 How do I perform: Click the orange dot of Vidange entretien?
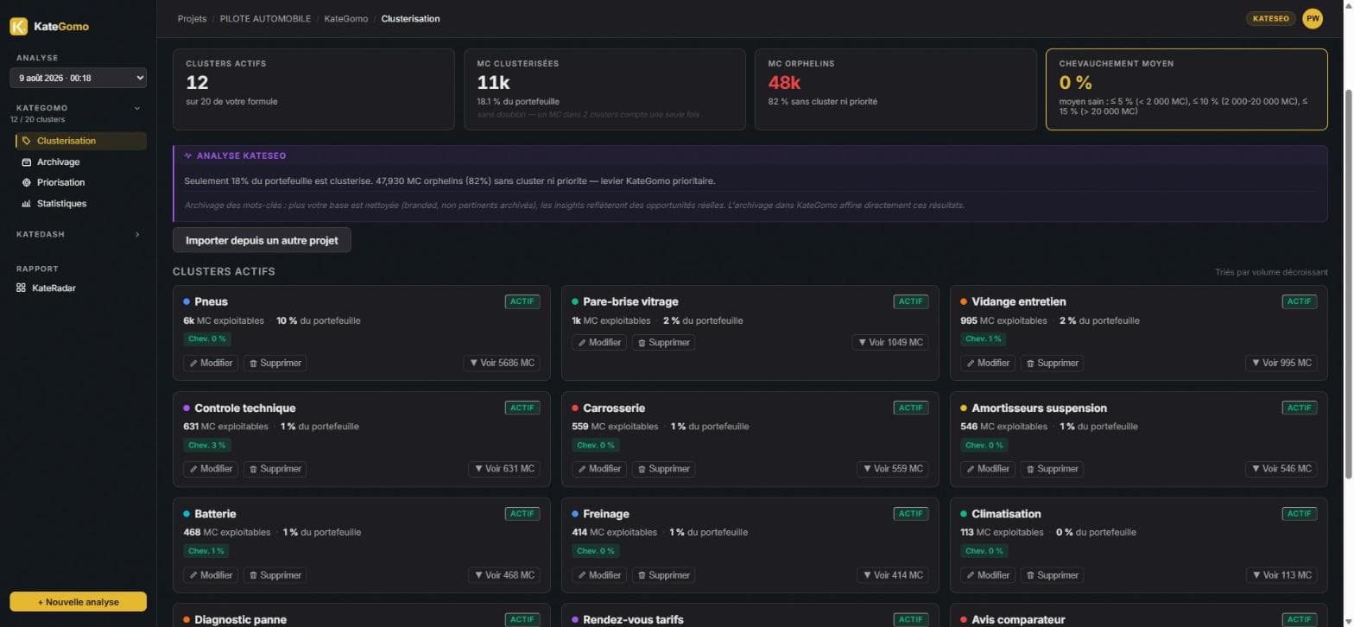(964, 301)
